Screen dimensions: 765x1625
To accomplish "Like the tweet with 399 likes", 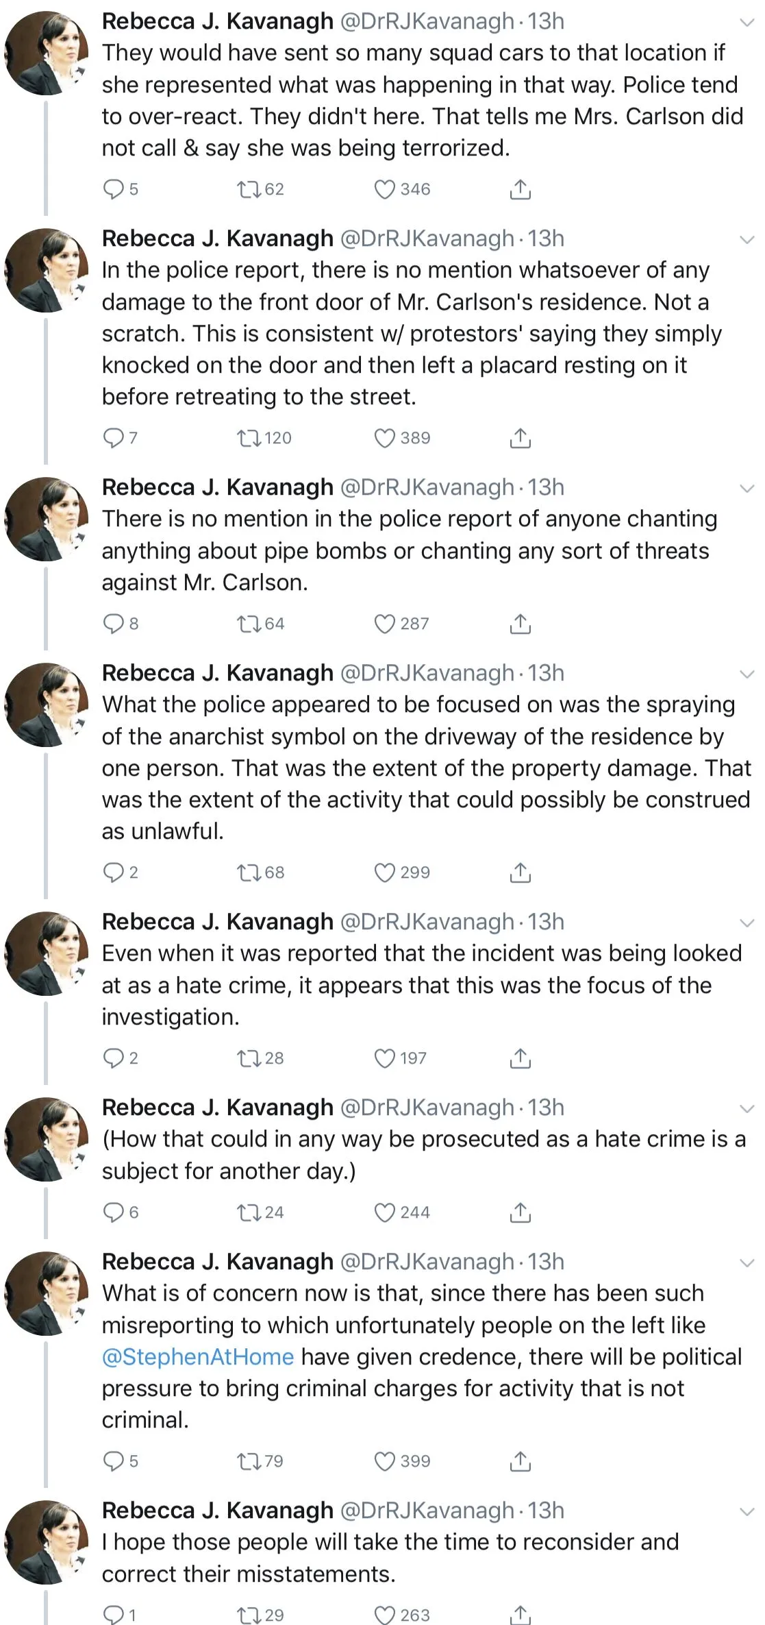I will pos(384,1461).
